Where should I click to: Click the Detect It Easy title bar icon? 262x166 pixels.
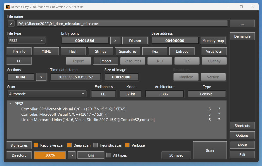click(8, 7)
